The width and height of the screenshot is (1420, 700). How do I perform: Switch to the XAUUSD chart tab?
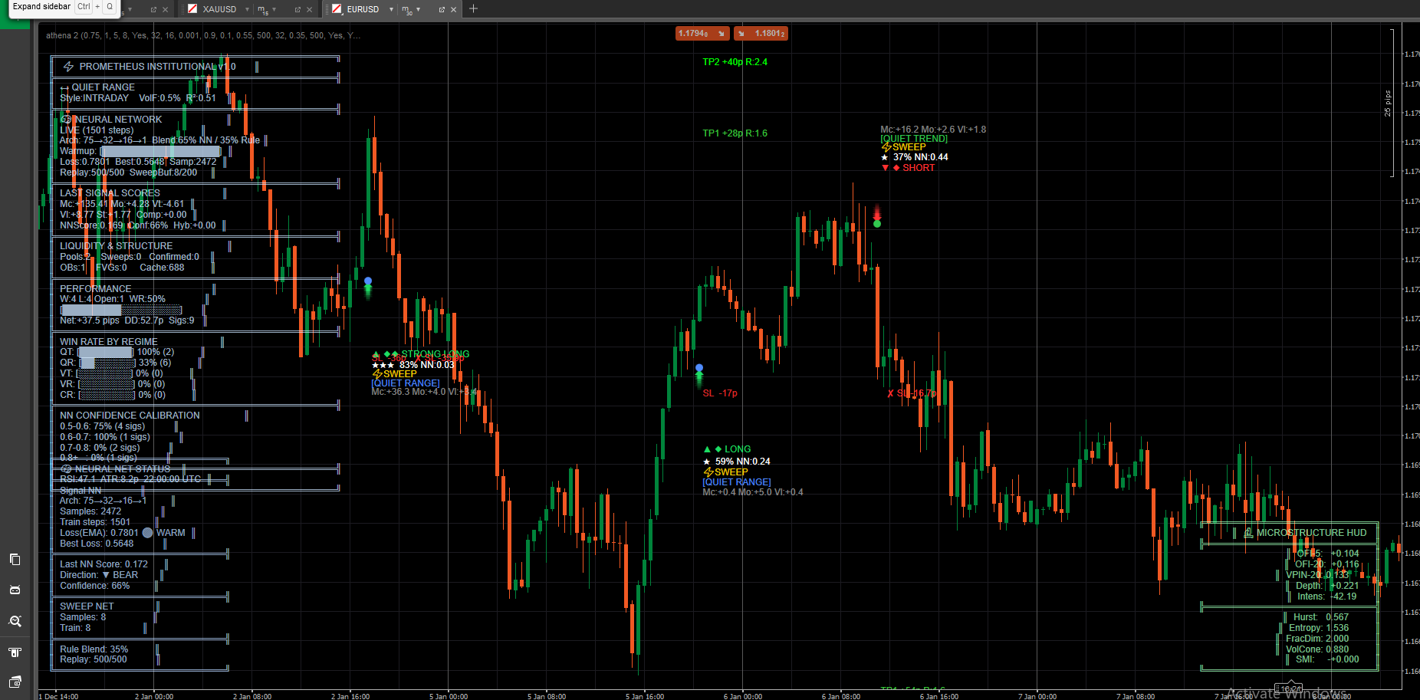[219, 9]
